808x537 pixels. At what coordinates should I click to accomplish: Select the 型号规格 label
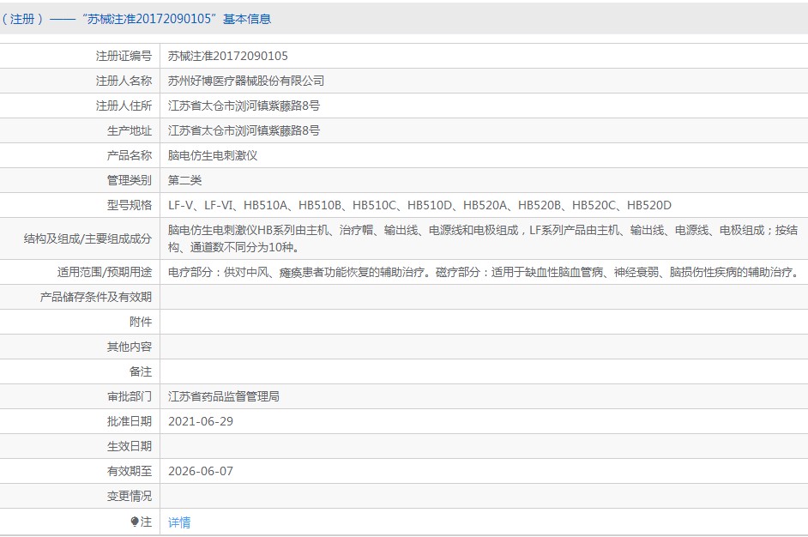pyautogui.click(x=130, y=205)
